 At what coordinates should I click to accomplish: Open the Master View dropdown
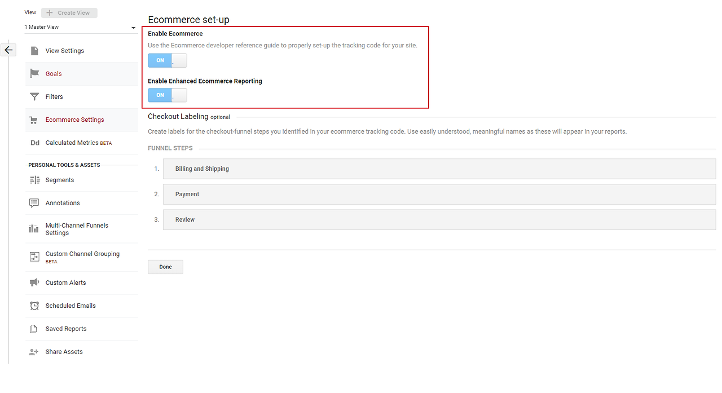pos(80,27)
